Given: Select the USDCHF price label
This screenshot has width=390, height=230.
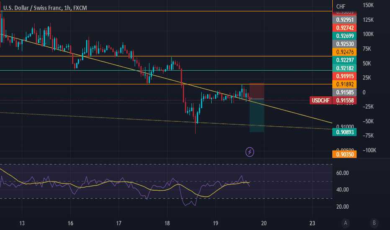Looking at the screenshot, I should pos(321,100).
